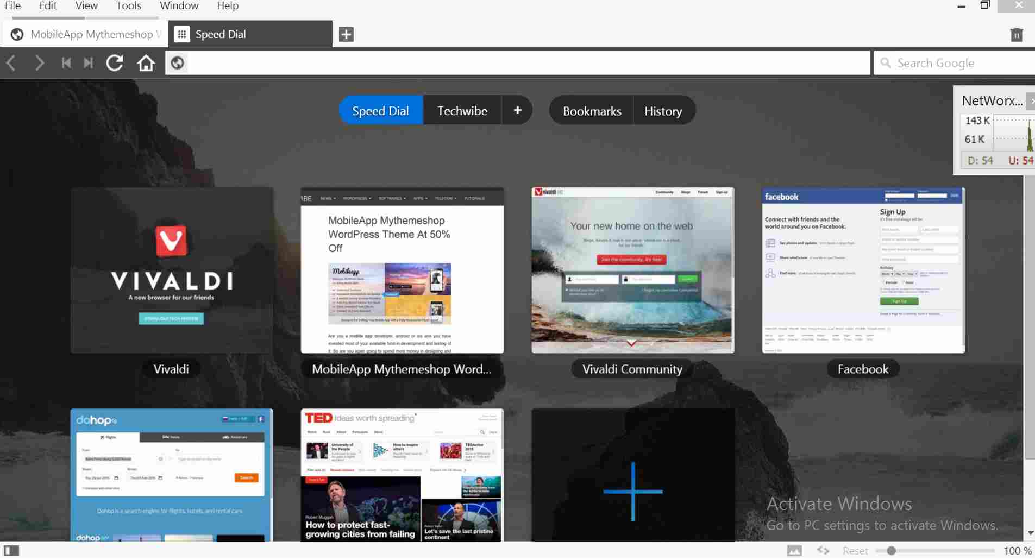The height and width of the screenshot is (560, 1035).
Task: Click the rewind navigation icon
Action: tap(66, 63)
